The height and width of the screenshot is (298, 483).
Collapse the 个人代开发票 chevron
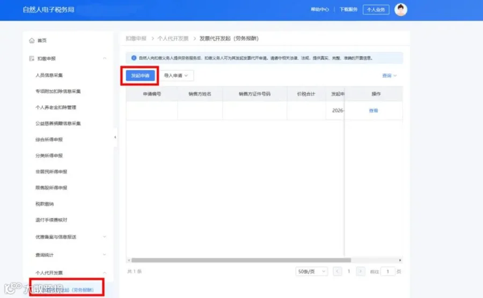[105, 273]
